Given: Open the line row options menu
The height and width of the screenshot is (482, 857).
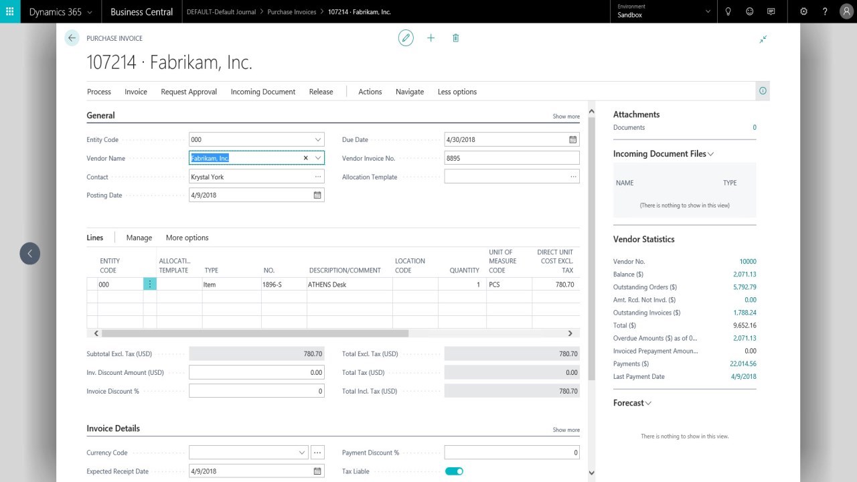Looking at the screenshot, I should click(150, 285).
